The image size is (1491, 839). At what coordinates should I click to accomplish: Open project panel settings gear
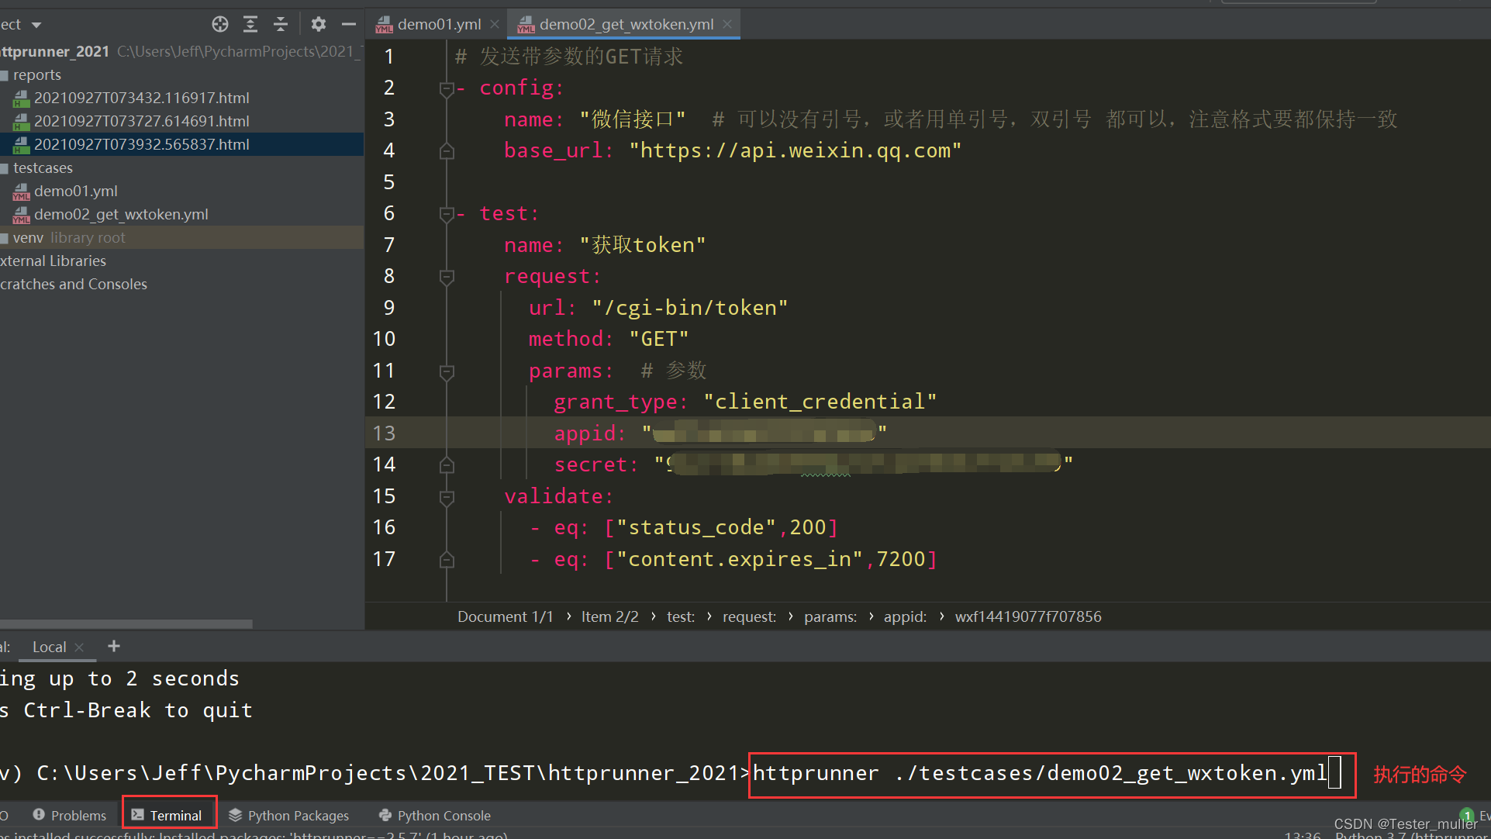tap(318, 24)
